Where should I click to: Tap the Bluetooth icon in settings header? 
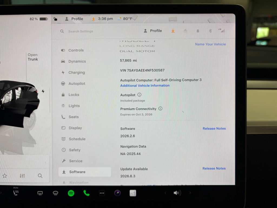click(x=210, y=31)
